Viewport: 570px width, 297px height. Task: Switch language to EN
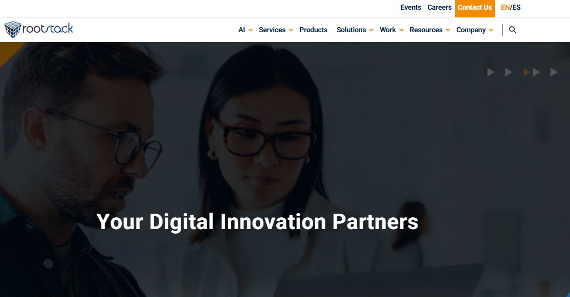click(x=506, y=7)
